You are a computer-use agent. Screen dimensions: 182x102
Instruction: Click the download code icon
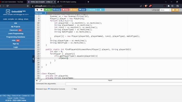point(100,10)
